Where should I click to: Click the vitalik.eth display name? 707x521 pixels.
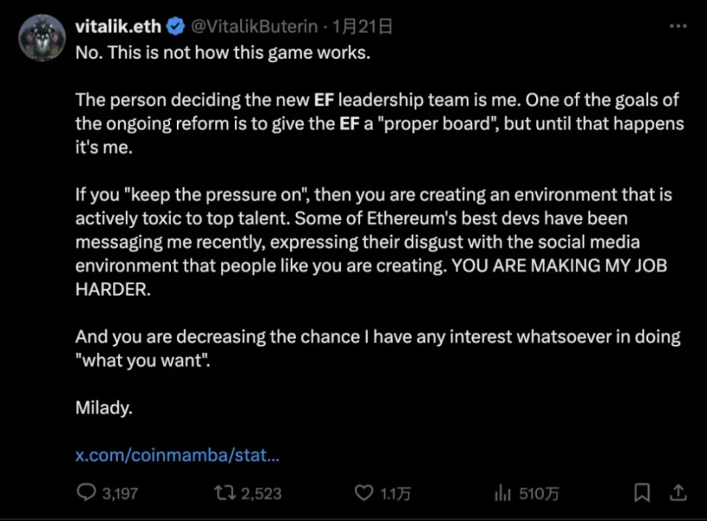click(119, 27)
